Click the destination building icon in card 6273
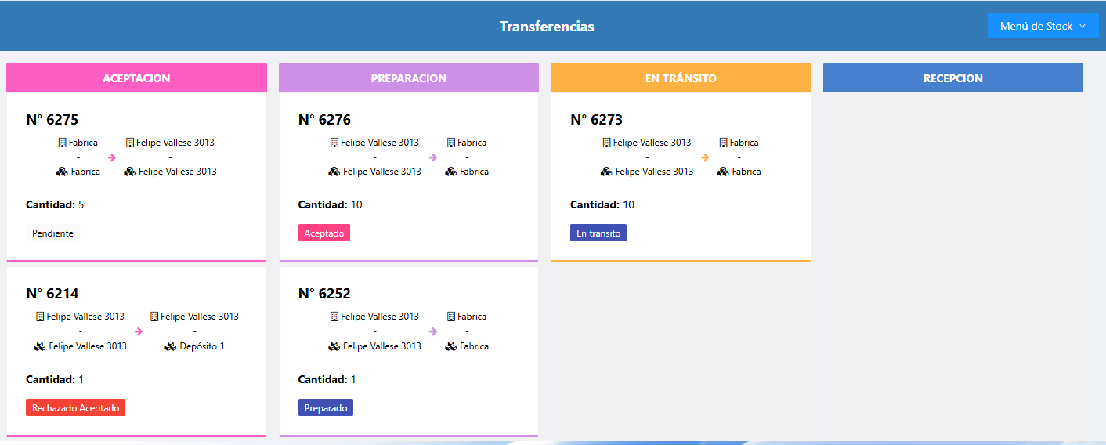The image size is (1106, 445). click(x=724, y=143)
